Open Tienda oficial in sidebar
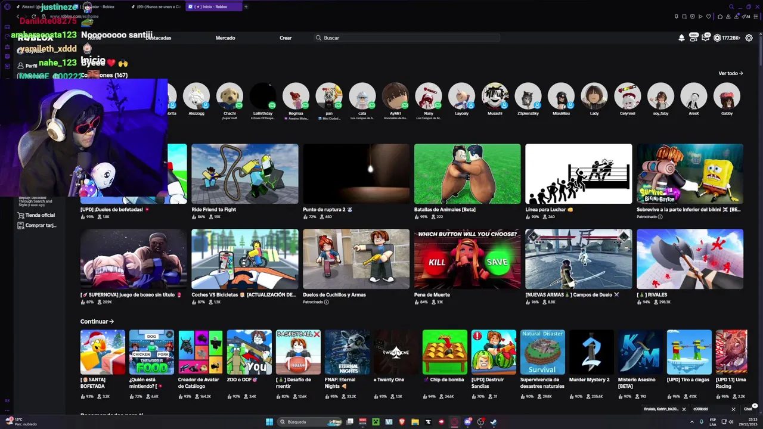Image resolution: width=763 pixels, height=429 pixels. pyautogui.click(x=36, y=215)
